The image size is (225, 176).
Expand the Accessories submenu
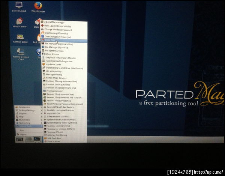pyautogui.click(x=28, y=107)
